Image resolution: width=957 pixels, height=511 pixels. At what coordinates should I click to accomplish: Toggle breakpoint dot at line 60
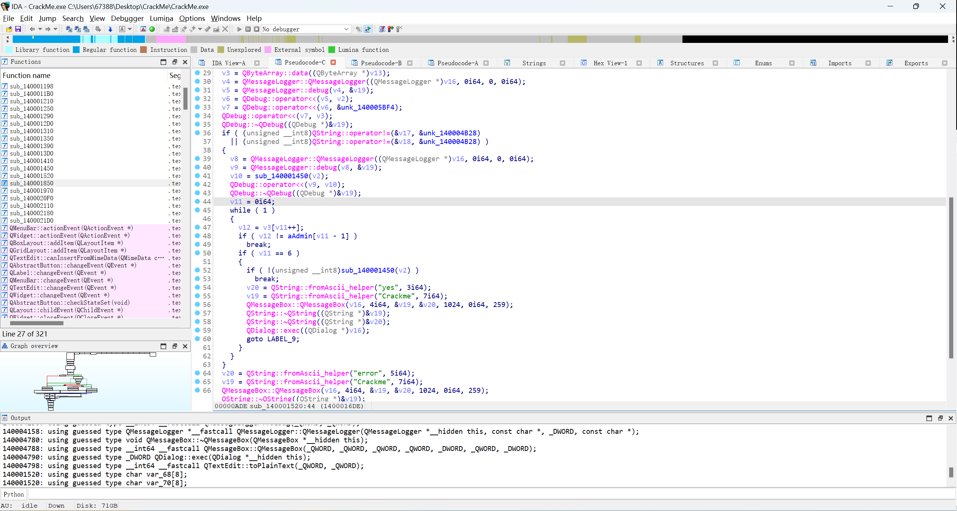coord(198,339)
